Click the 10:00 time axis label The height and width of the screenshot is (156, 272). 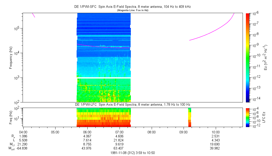point(216,132)
